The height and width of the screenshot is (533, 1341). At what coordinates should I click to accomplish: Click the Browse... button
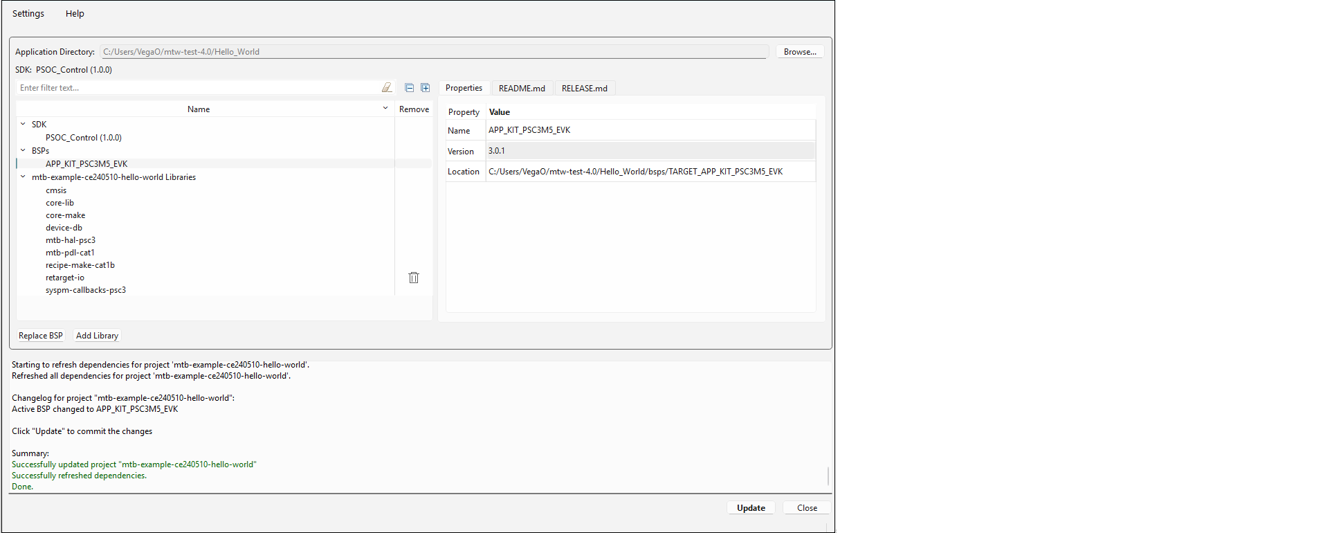pos(800,52)
